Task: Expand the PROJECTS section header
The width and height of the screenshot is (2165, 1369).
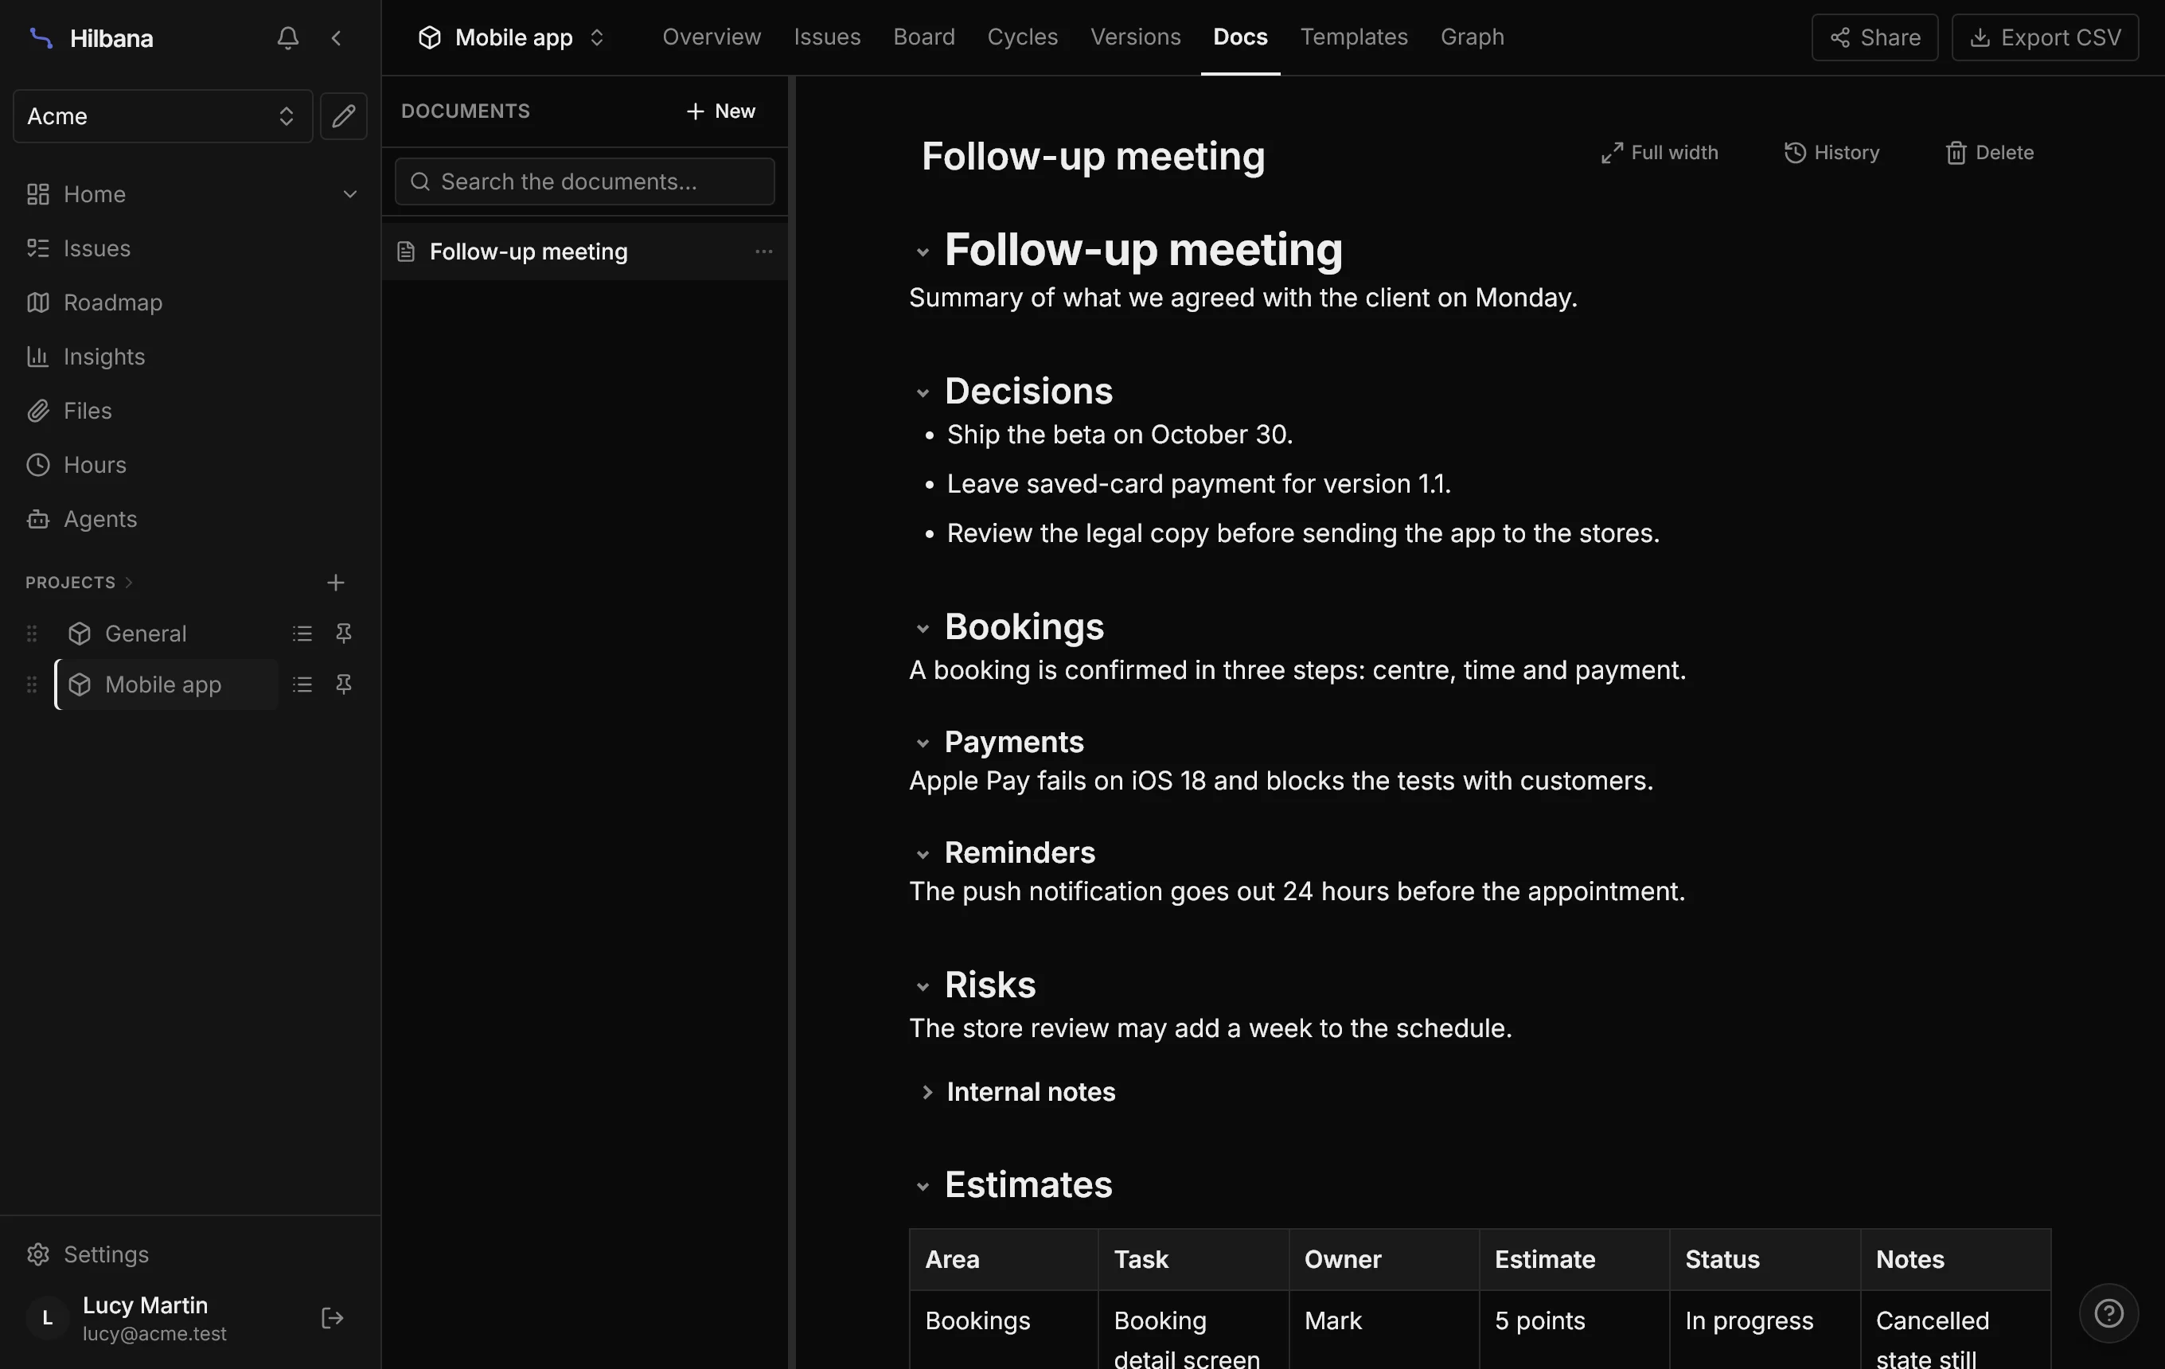Action: (79, 583)
